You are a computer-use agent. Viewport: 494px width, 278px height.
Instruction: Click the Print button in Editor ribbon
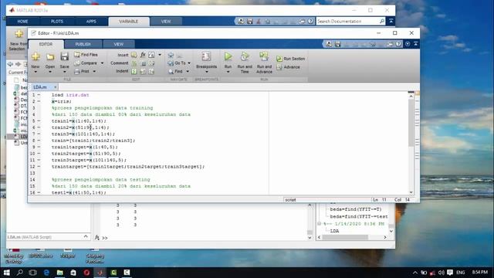coord(82,71)
